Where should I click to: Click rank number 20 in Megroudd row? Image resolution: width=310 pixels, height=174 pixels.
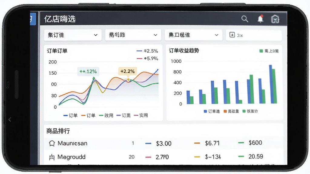click(x=131, y=157)
